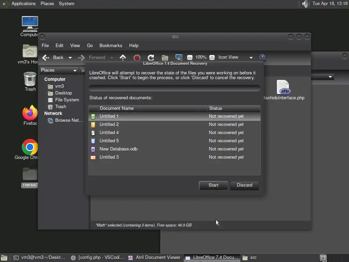Open the Trash desktop icon
Image resolution: width=349 pixels, height=262 pixels.
click(x=30, y=79)
